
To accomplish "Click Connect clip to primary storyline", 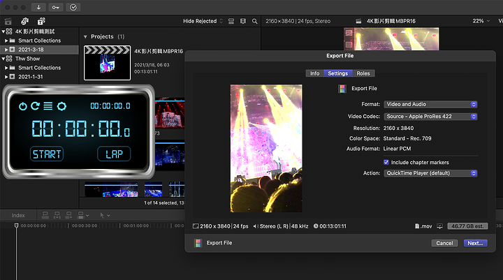I will point(45,215).
